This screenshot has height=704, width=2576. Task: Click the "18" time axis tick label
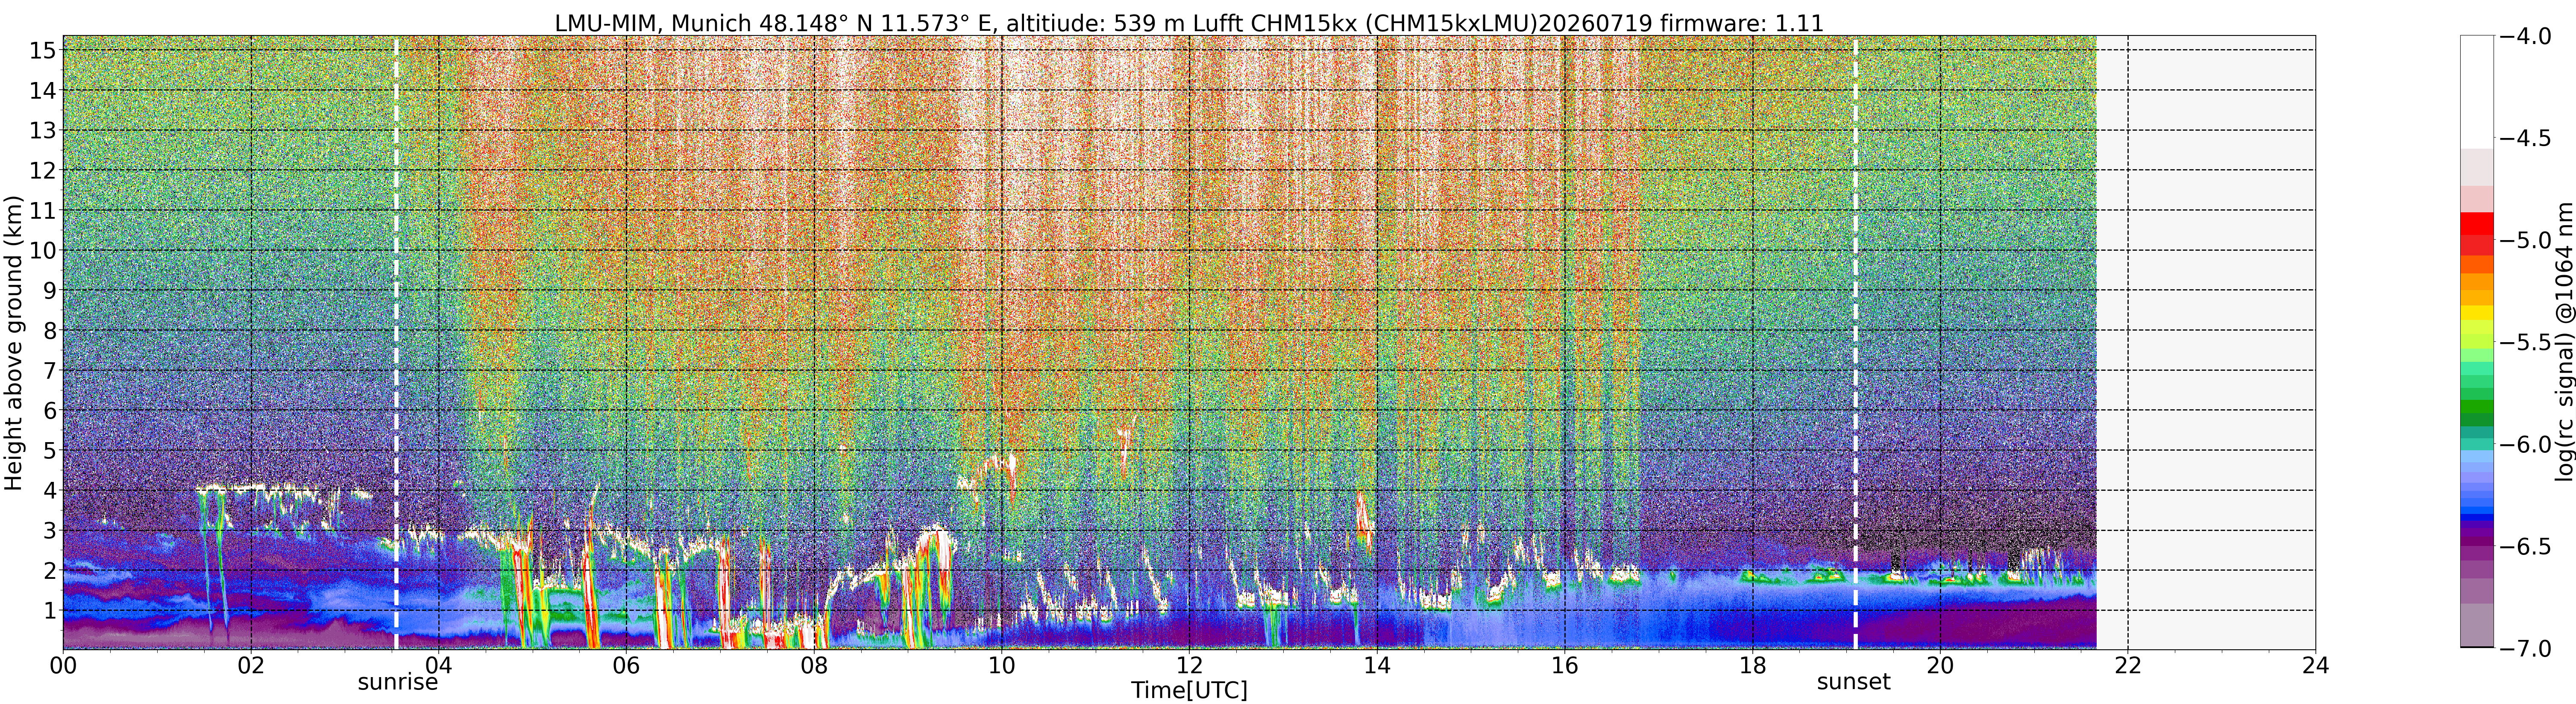pos(1753,666)
